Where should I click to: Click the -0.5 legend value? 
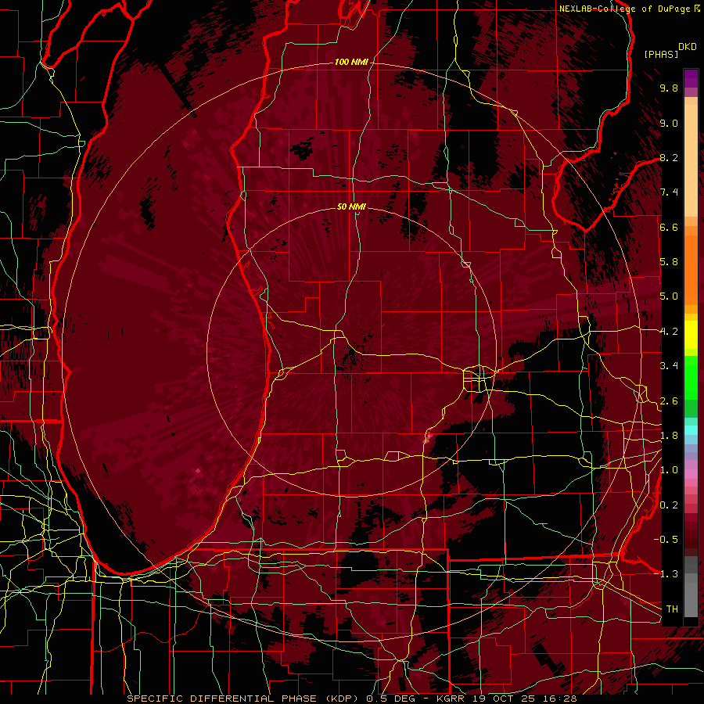point(666,540)
